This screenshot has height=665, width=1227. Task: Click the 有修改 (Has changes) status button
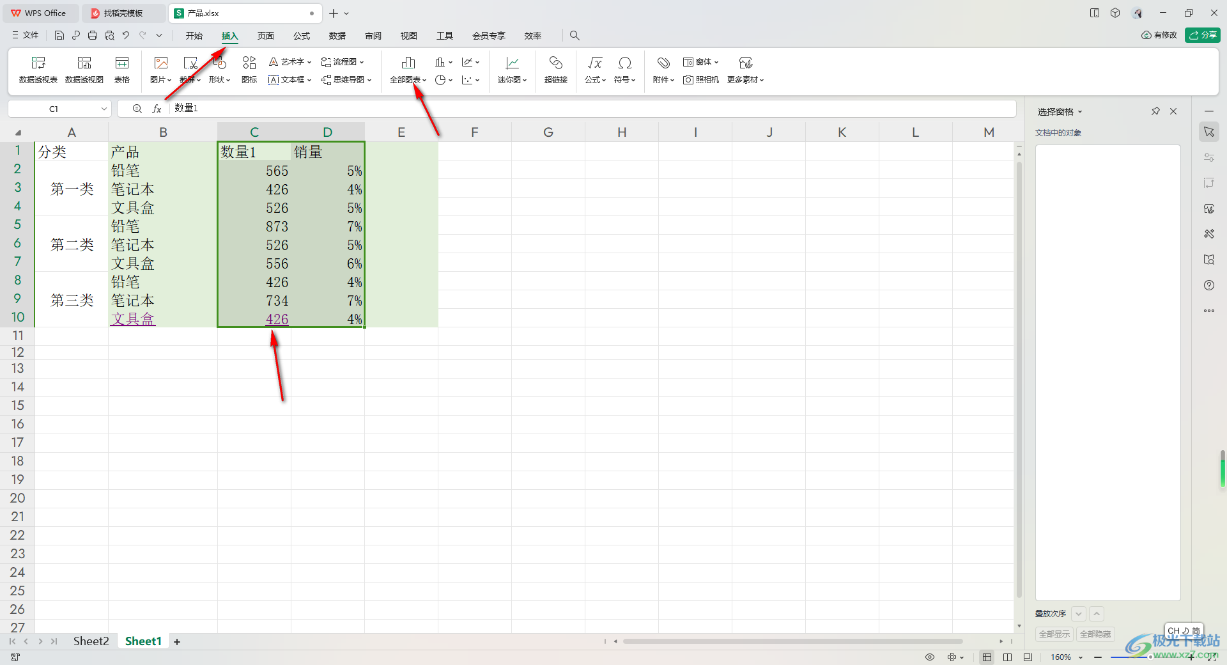pos(1159,35)
